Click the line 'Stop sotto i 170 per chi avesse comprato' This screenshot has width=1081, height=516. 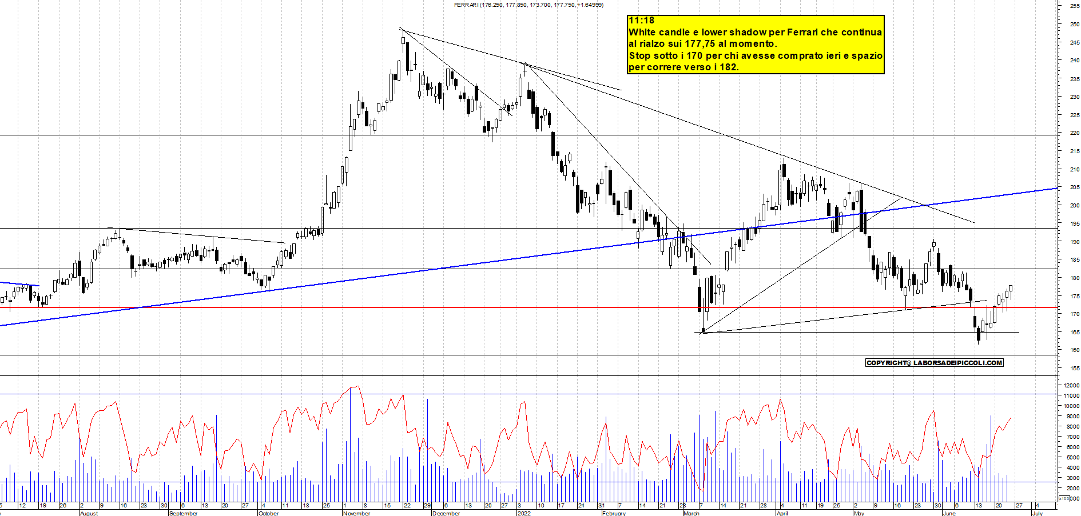click(x=756, y=55)
